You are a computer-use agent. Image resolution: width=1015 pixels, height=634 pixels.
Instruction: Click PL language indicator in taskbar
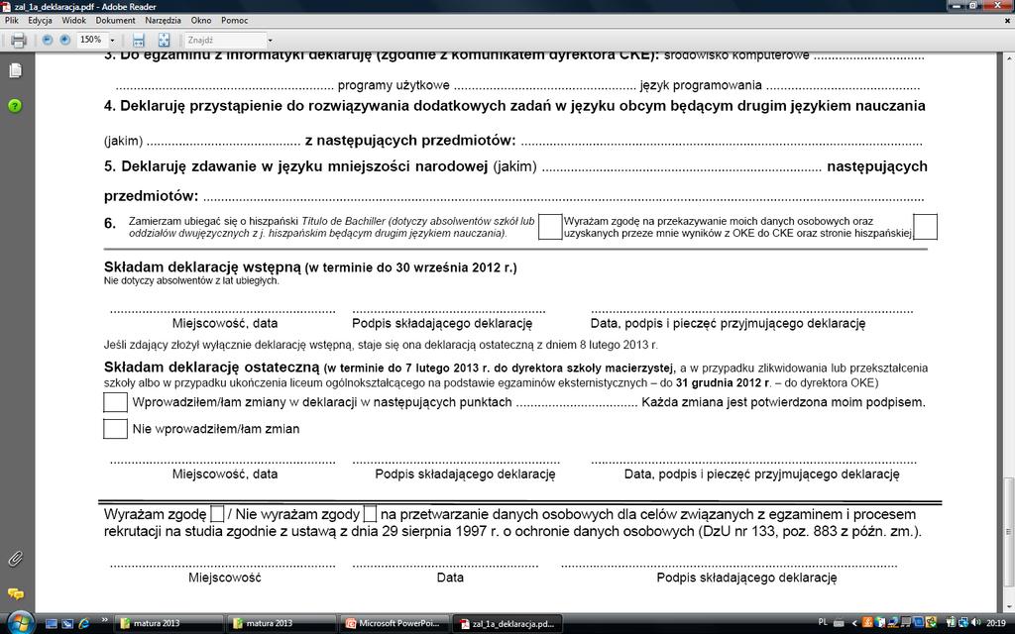pos(823,622)
